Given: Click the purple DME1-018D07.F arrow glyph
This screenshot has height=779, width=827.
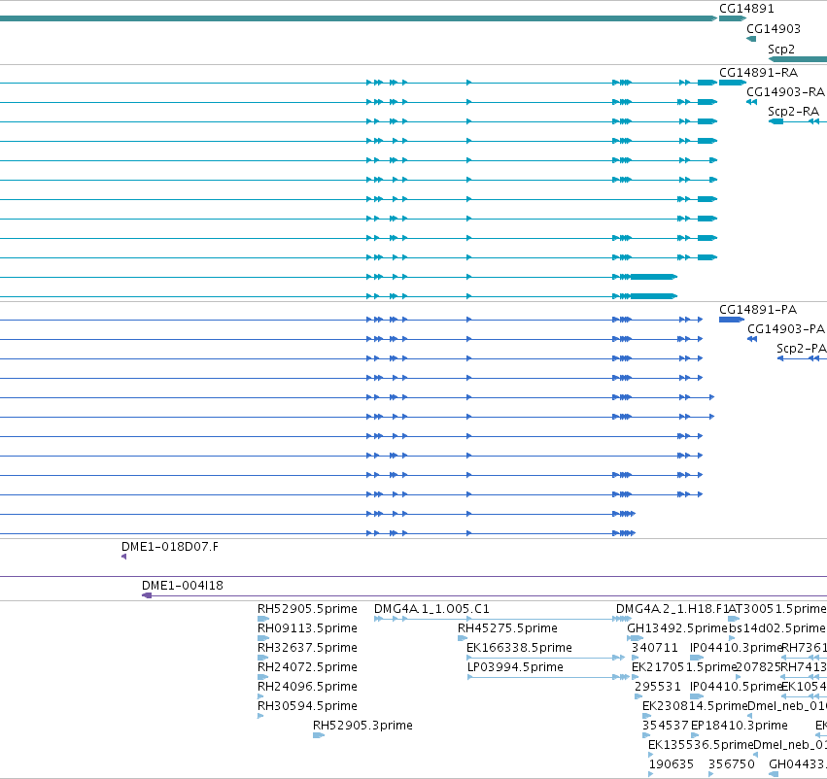Looking at the screenshot, I should click(124, 557).
